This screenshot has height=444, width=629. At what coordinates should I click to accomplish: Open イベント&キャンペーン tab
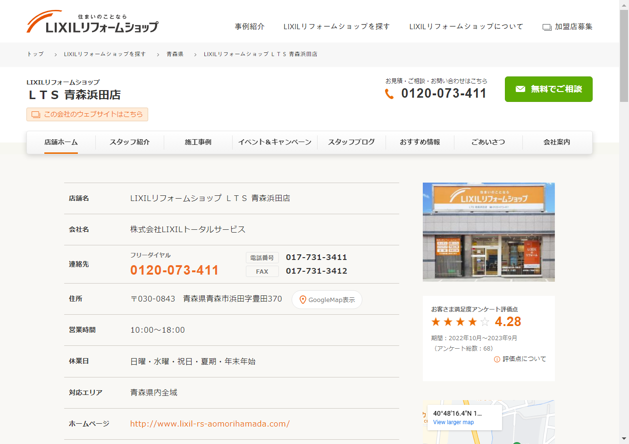(275, 142)
